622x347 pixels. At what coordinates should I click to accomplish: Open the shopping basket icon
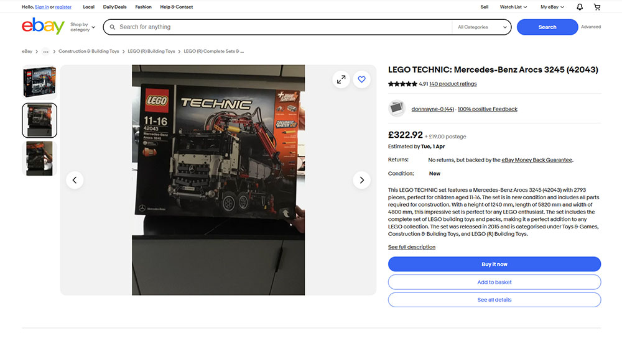pyautogui.click(x=597, y=7)
